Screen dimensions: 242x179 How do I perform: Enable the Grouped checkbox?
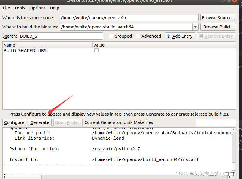click(111, 36)
